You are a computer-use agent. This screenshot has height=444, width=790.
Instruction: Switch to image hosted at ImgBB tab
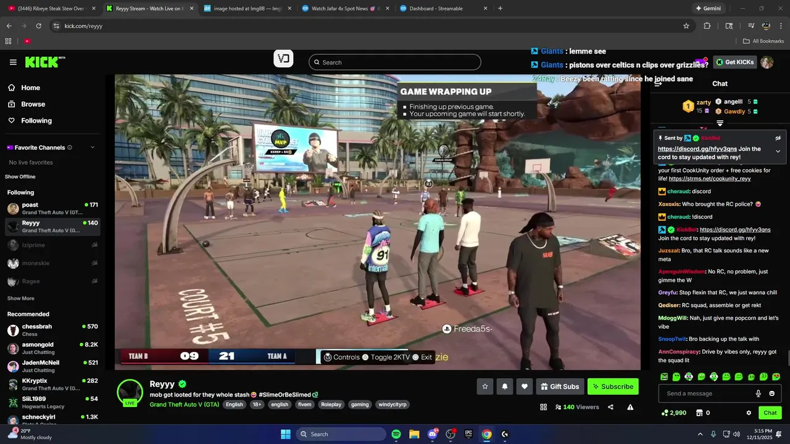pos(247,9)
